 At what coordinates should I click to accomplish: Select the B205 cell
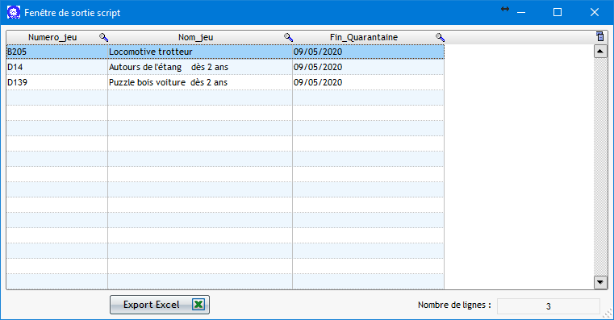tap(56, 52)
